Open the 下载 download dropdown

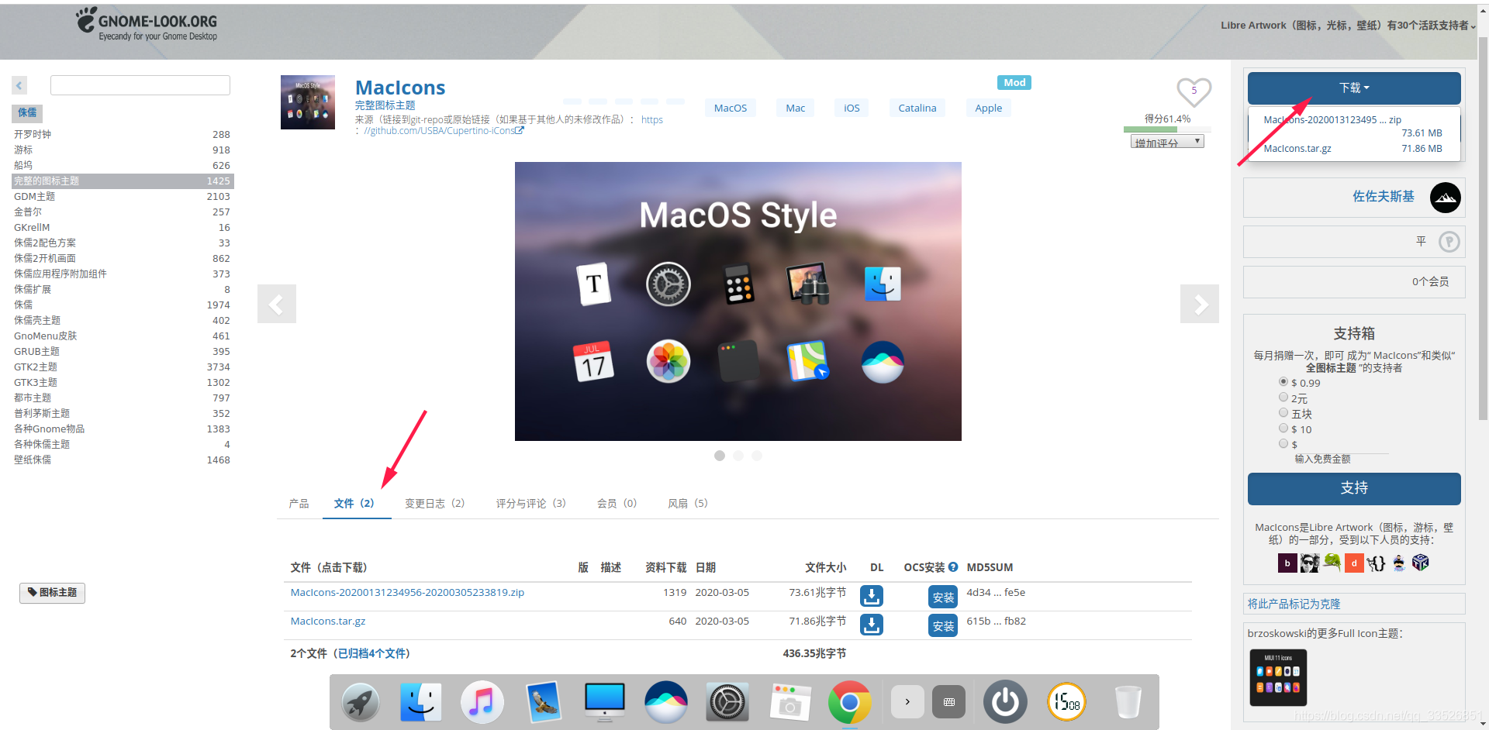pos(1354,88)
